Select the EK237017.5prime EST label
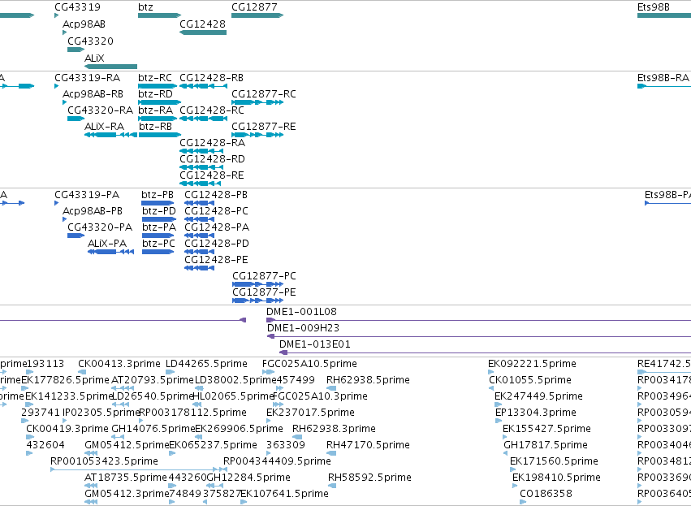691x506 pixels. (x=311, y=413)
